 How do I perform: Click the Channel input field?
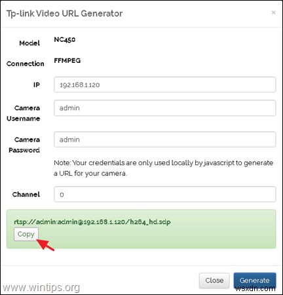[164, 194]
